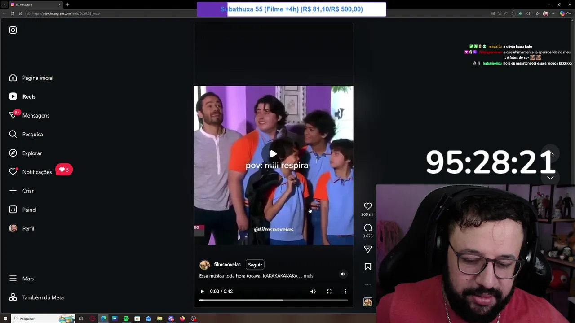Enter fullscreen for the video
The width and height of the screenshot is (575, 323).
tap(329, 292)
